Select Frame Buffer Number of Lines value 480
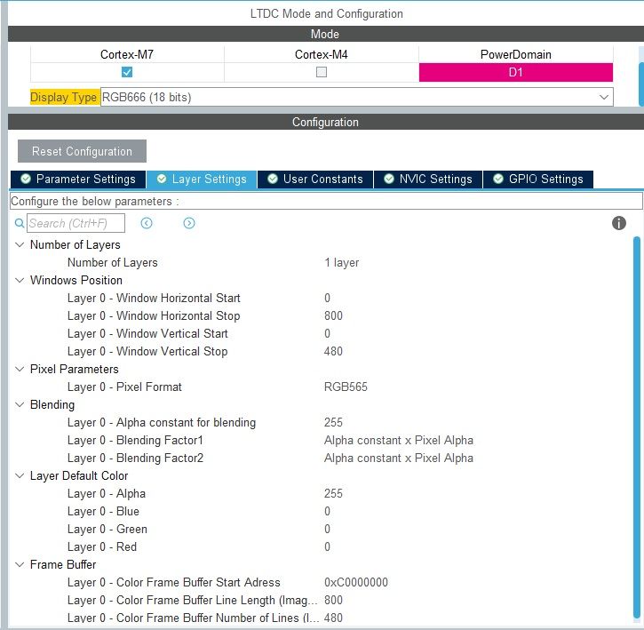This screenshot has height=630, width=644. pos(333,618)
